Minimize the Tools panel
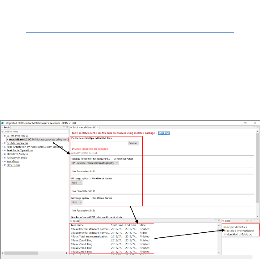The width and height of the screenshot is (260, 259). [64, 127]
